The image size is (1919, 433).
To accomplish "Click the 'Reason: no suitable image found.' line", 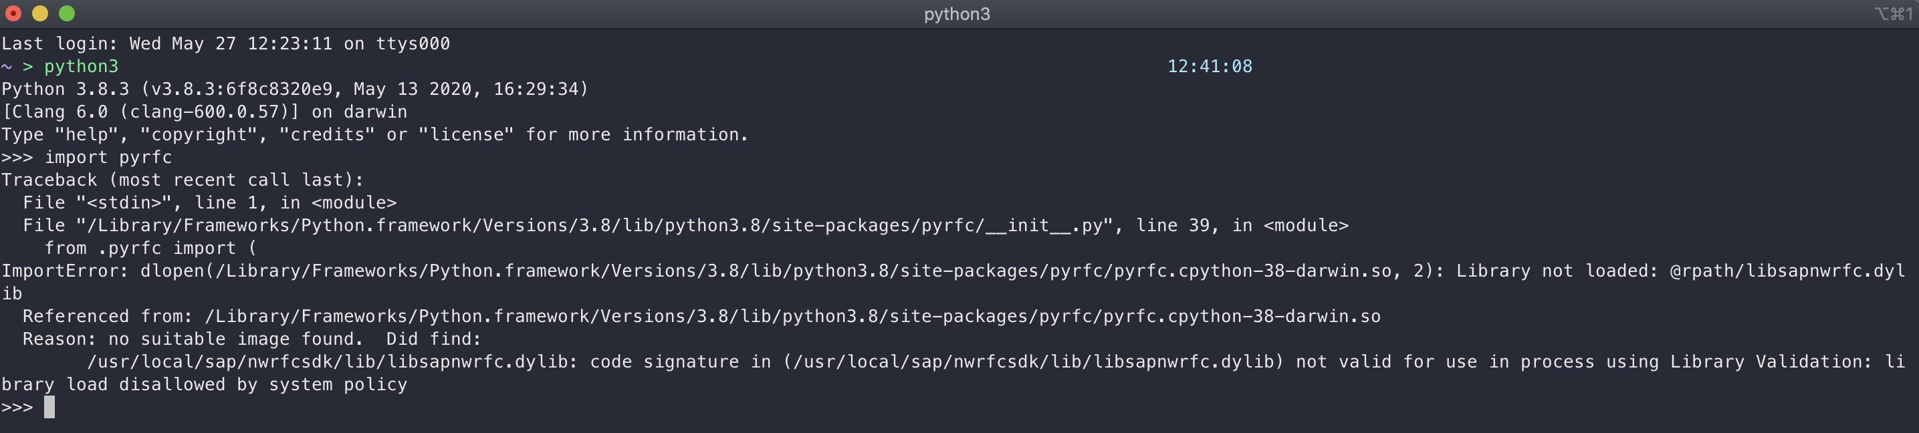I will (252, 339).
